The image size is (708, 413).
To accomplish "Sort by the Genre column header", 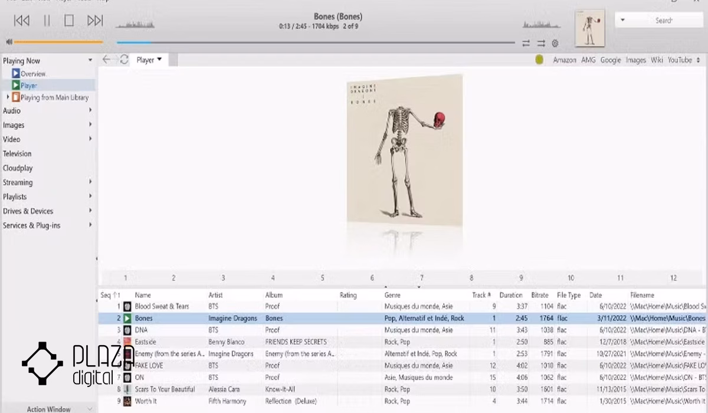I will [x=392, y=295].
